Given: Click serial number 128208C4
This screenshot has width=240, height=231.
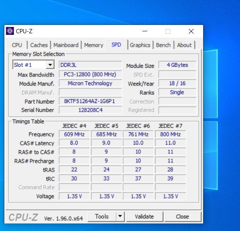Looking at the screenshot, I should [90, 110].
